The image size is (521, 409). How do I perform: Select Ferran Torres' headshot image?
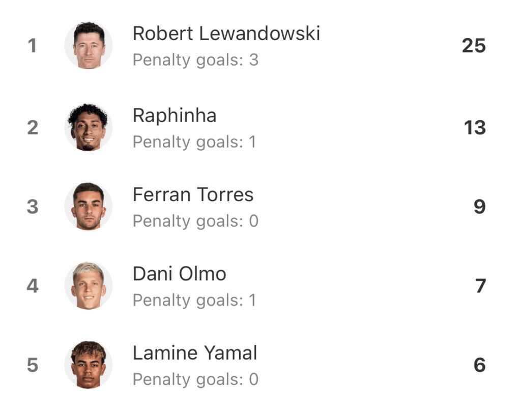point(89,206)
